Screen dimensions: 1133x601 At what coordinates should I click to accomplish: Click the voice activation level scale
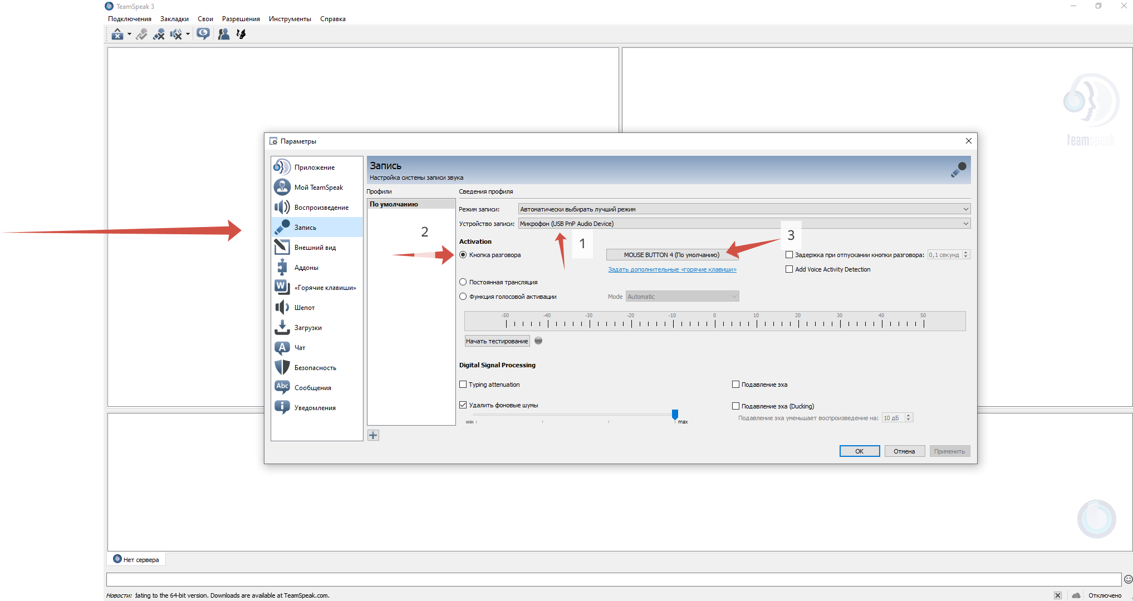click(x=715, y=321)
